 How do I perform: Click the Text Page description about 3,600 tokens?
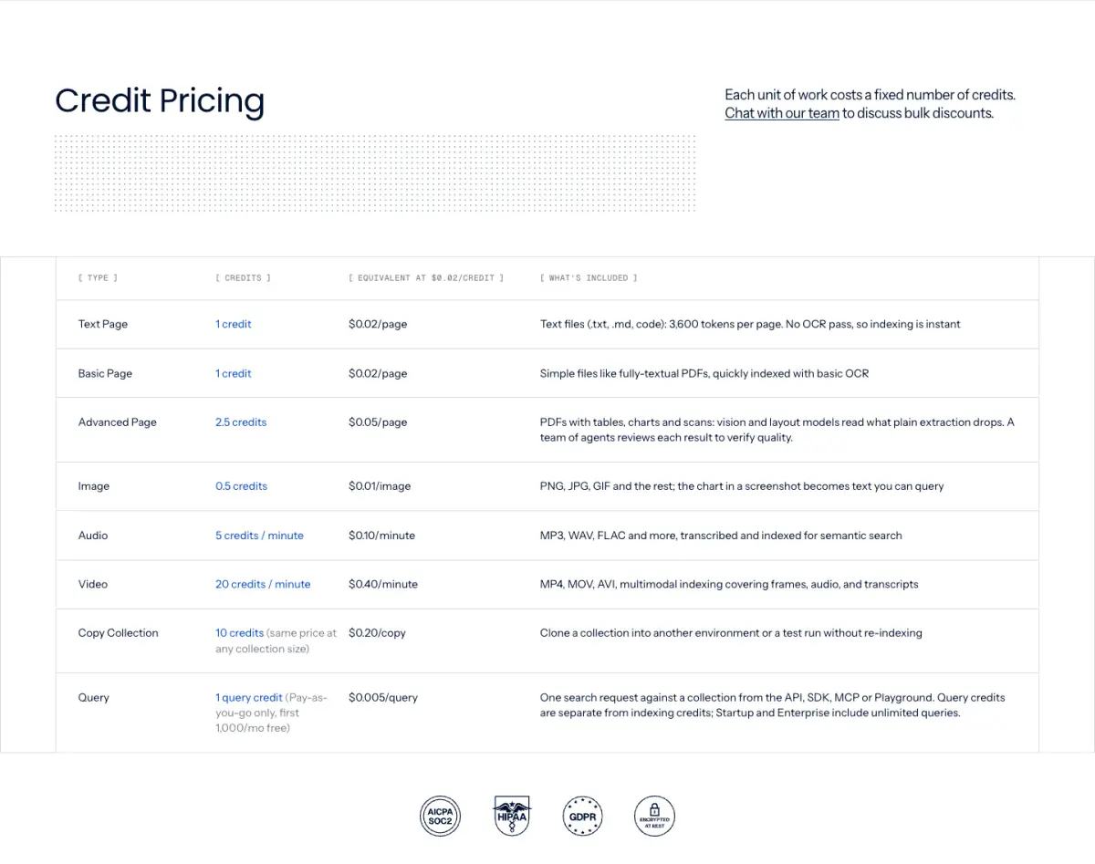point(750,324)
